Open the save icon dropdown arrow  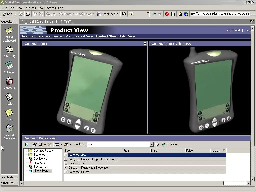tap(45, 145)
